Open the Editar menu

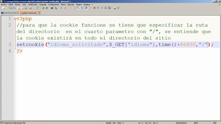tap(11, 4)
